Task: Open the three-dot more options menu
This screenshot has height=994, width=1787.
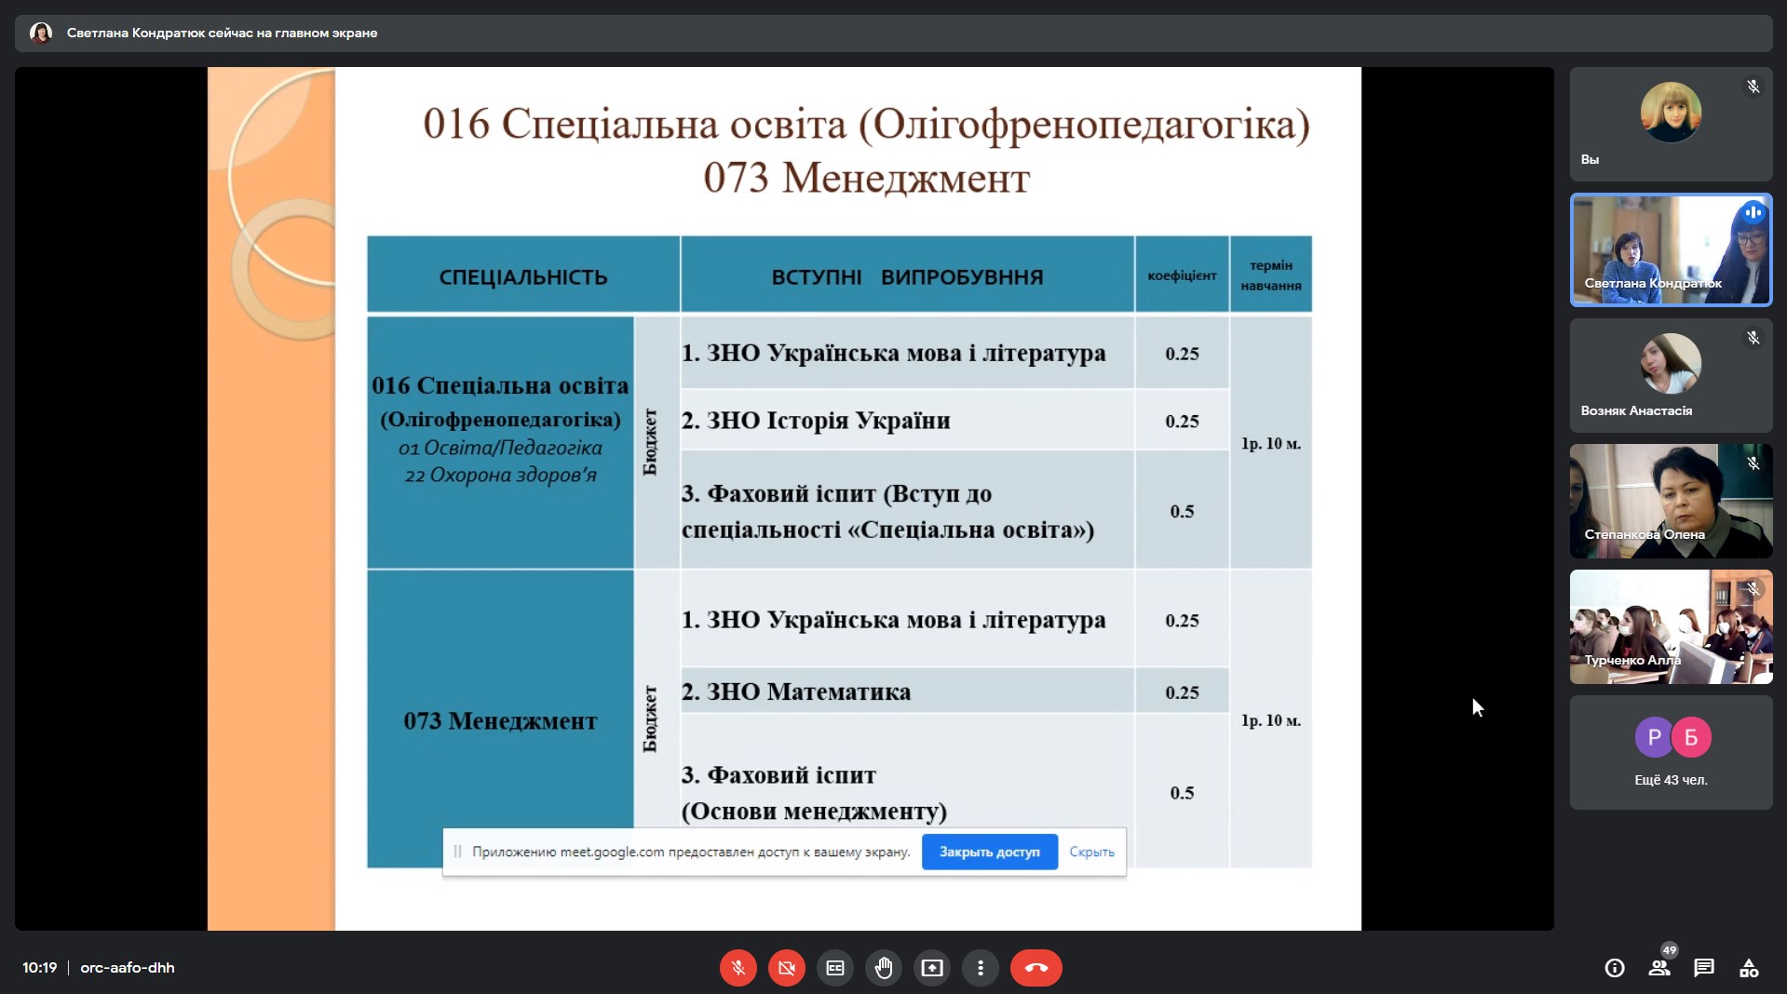Action: point(981,968)
